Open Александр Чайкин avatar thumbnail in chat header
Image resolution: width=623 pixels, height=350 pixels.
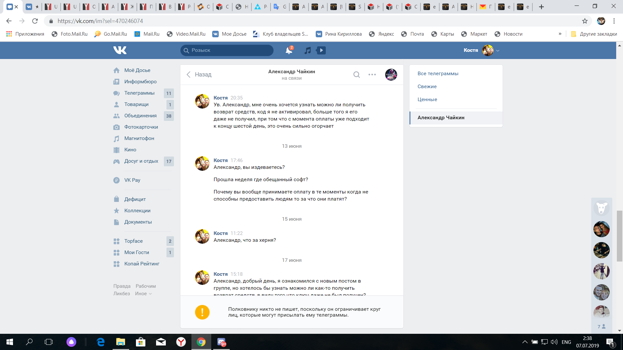tap(391, 75)
